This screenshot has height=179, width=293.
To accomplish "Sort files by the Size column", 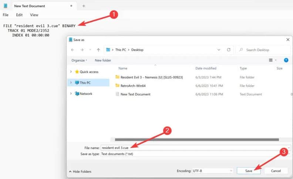I will (280, 68).
